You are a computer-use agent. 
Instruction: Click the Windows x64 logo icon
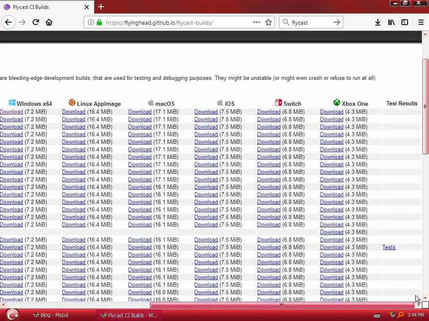pyautogui.click(x=12, y=103)
